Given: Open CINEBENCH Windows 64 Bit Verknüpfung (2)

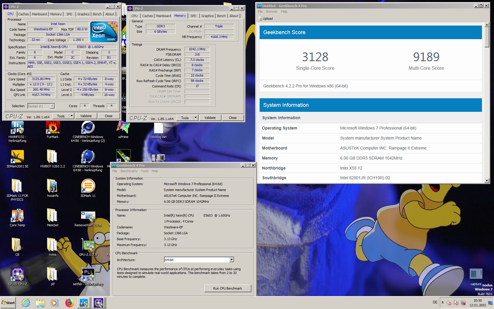Looking at the screenshot, I should (88, 132).
